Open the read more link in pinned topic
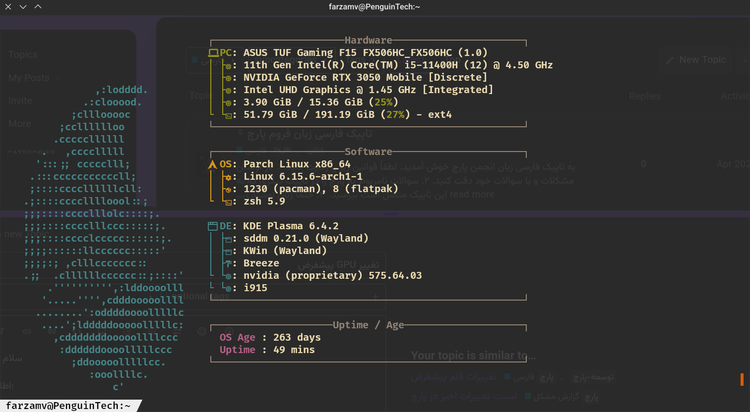750x412 pixels. (x=472, y=194)
